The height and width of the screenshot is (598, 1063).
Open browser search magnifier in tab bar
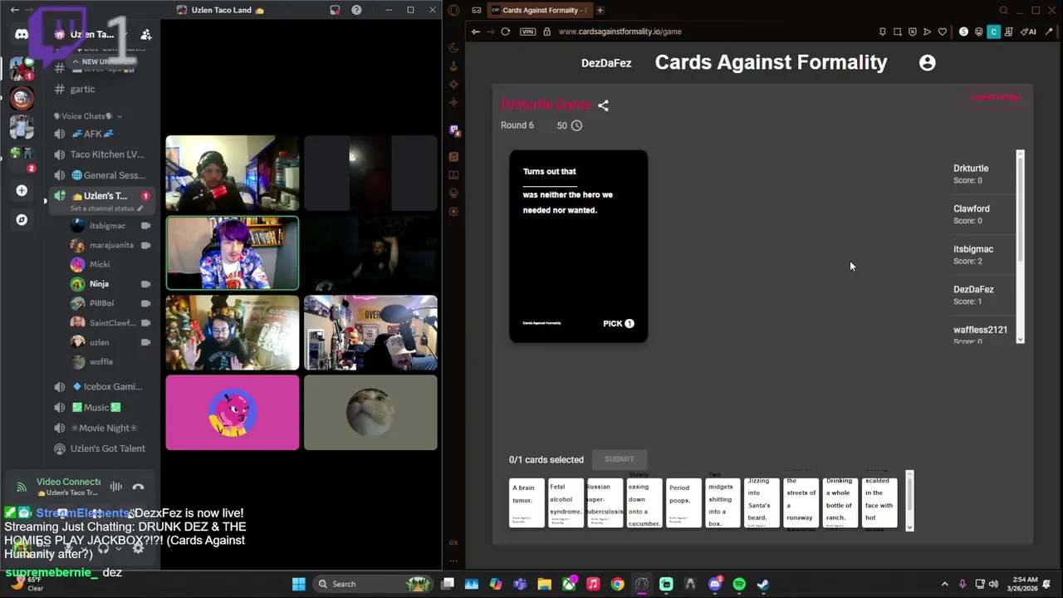pos(1003,10)
